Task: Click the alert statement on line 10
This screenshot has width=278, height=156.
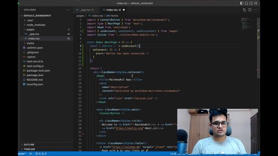Action: (x=122, y=53)
